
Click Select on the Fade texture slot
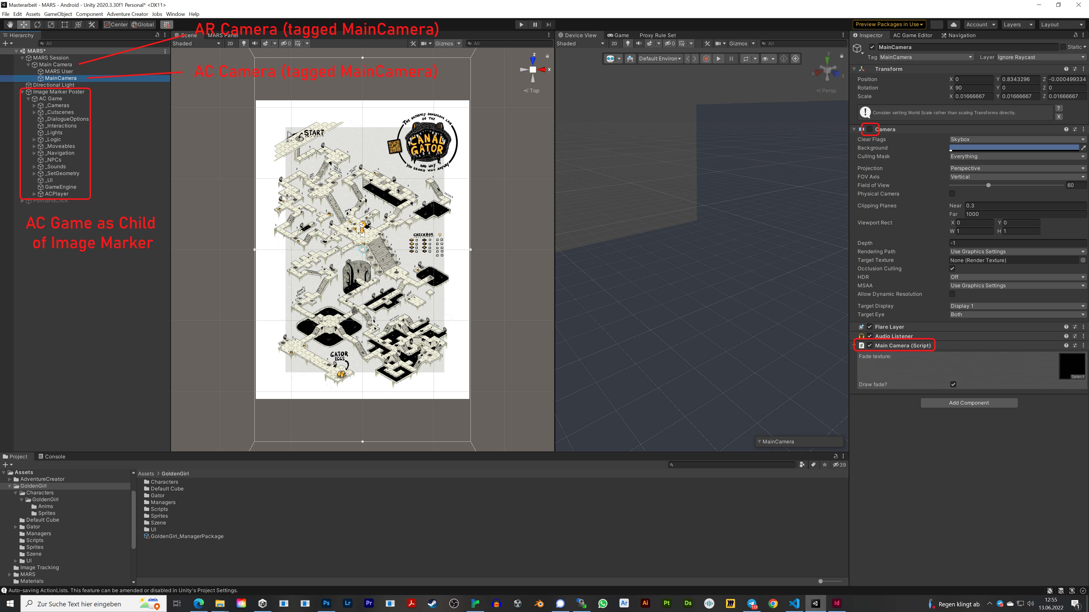point(1077,377)
